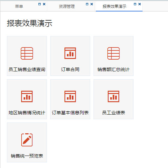168x168 pixels.
Task: Select the 地区销售情况统计 chart icon
Action: click(27, 96)
